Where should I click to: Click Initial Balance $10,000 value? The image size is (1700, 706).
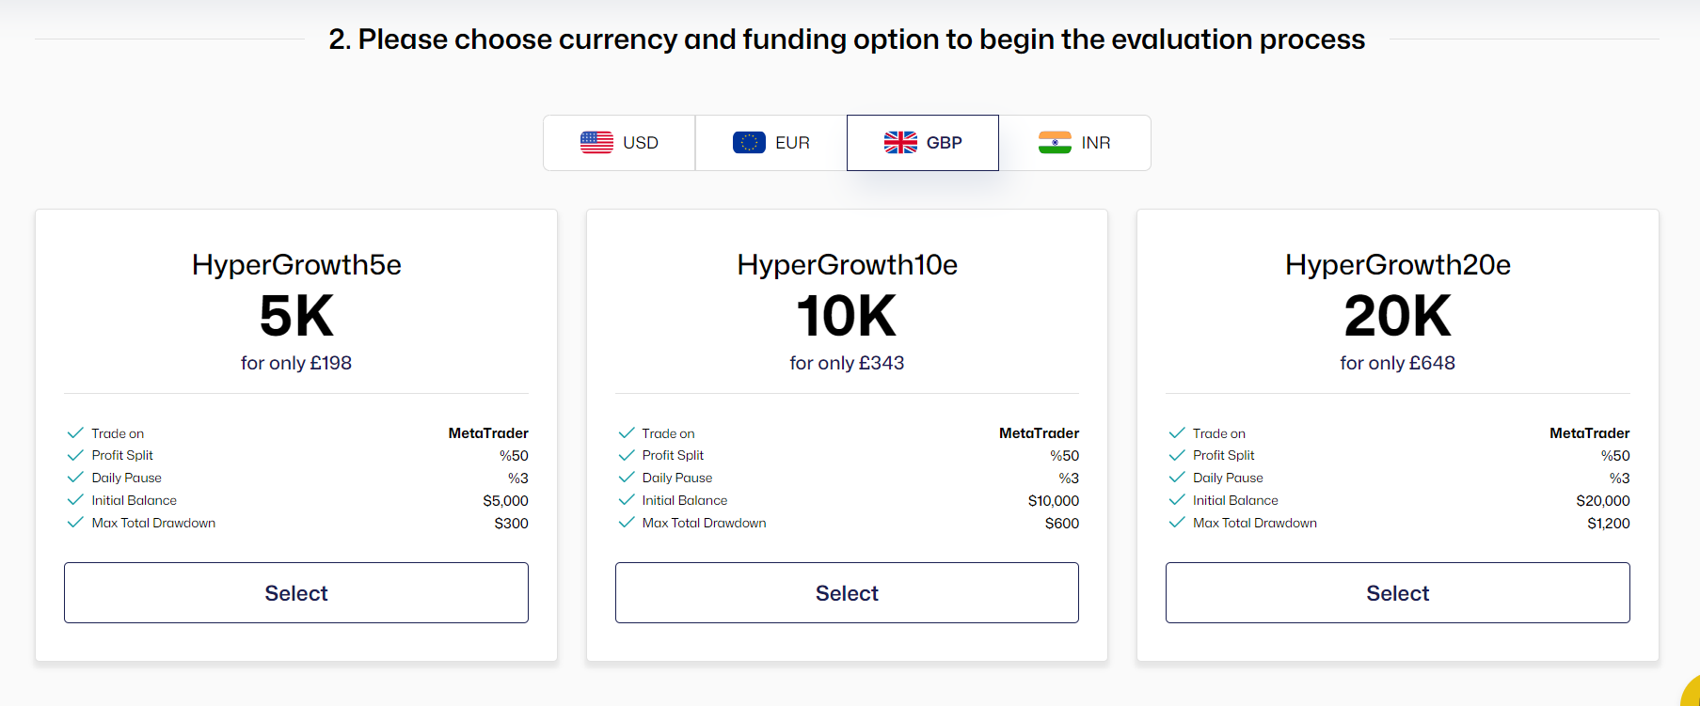point(1054,501)
